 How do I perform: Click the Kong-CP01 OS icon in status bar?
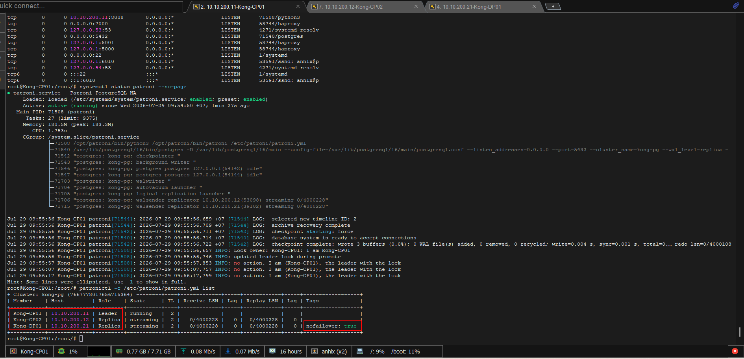(13, 351)
